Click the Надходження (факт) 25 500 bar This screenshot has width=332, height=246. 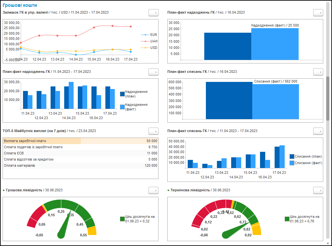pos(275,44)
